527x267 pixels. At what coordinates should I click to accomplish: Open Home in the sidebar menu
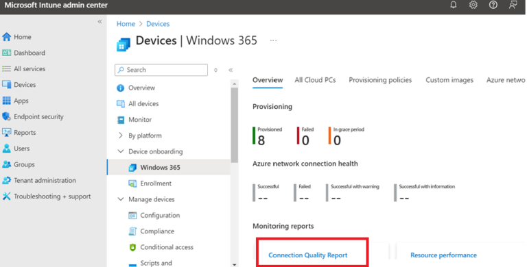pos(23,37)
